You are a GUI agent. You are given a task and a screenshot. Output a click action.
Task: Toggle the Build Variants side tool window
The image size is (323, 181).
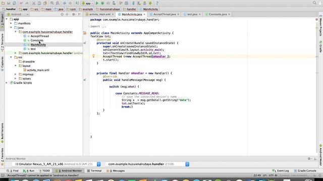click(x=2, y=133)
